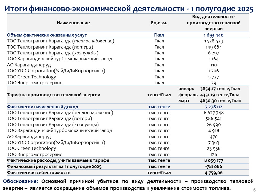Click "АО Караганданеруд" in the row with 470

[x=29, y=137]
